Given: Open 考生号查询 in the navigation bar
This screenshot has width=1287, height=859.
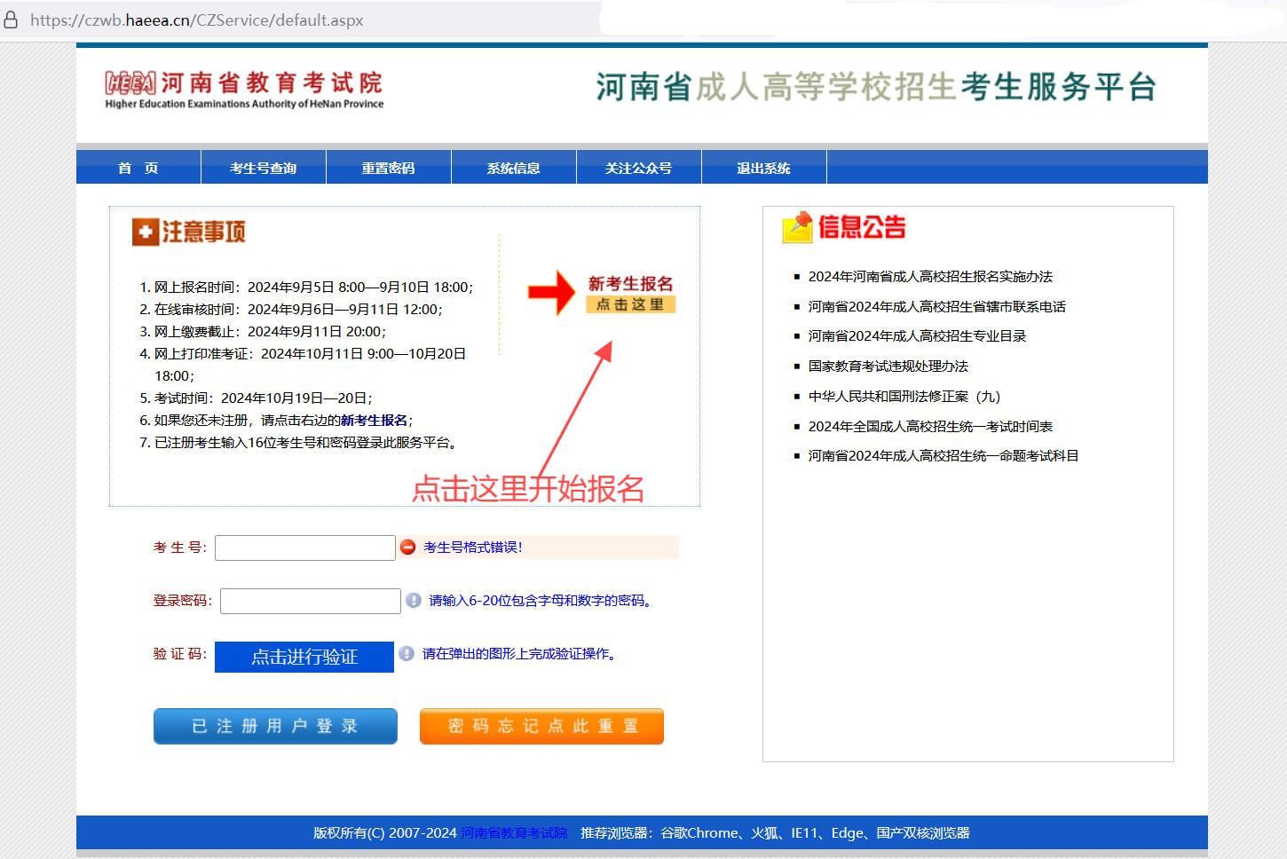Looking at the screenshot, I should [x=264, y=168].
